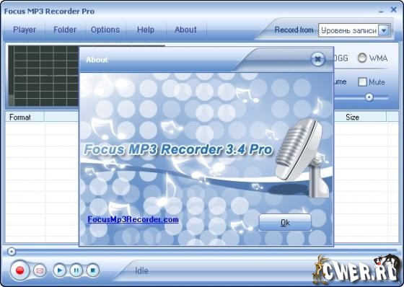Open the Options menu
The height and width of the screenshot is (287, 404).
click(105, 30)
